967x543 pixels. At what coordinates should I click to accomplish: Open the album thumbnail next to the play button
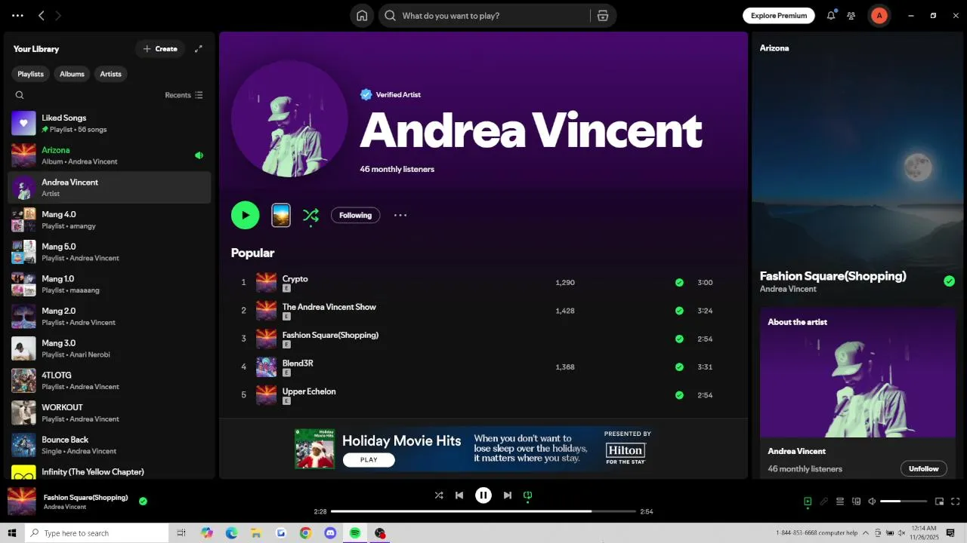pos(281,215)
